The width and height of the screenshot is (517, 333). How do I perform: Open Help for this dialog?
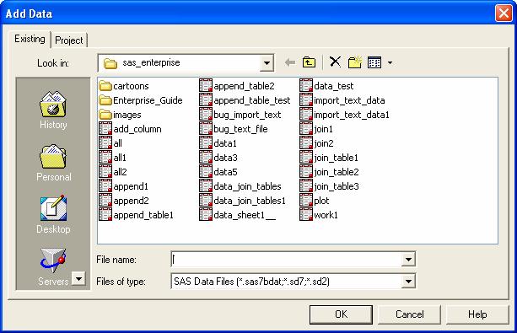(477, 314)
